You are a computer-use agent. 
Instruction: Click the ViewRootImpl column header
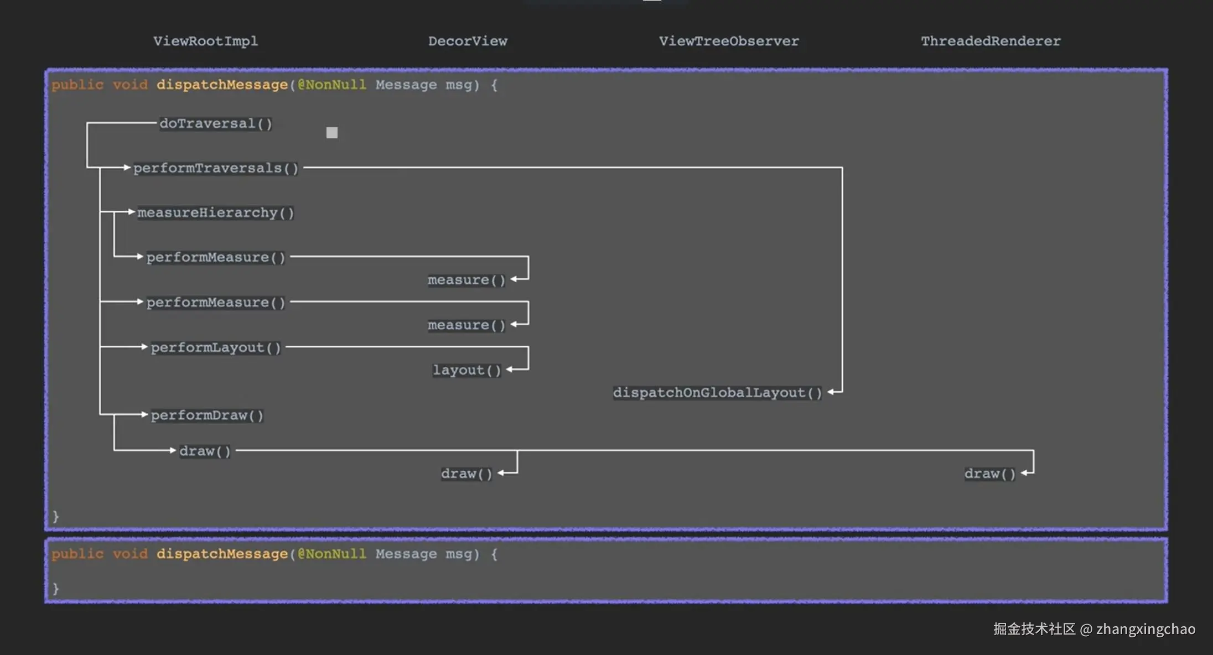tap(205, 41)
